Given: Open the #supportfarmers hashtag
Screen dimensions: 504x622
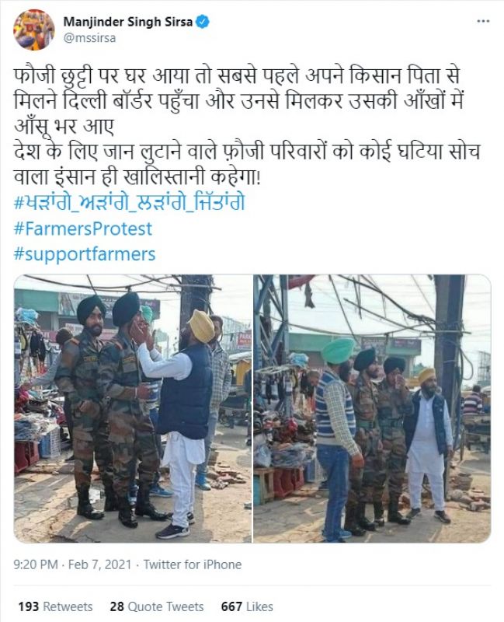Looking at the screenshot, I should (85, 254).
